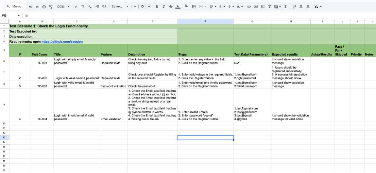
Task: Activate the paint format tool
Action: 51,7
